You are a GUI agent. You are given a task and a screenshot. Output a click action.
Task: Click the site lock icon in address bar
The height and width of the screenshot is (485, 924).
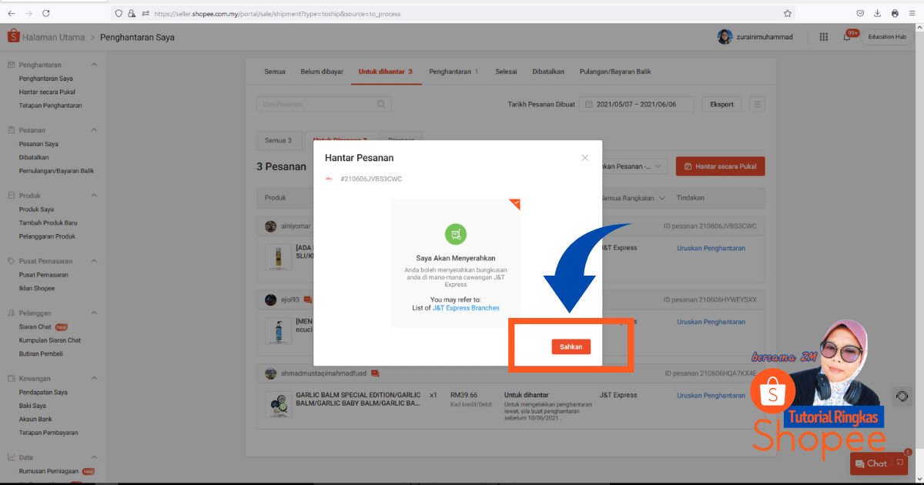(132, 13)
